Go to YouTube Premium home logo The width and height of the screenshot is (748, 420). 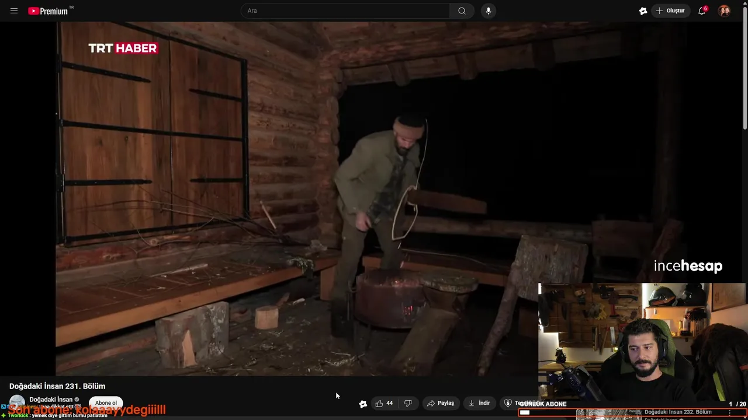(48, 11)
